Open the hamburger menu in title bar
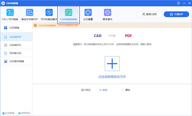192x116 pixels. [179, 3]
